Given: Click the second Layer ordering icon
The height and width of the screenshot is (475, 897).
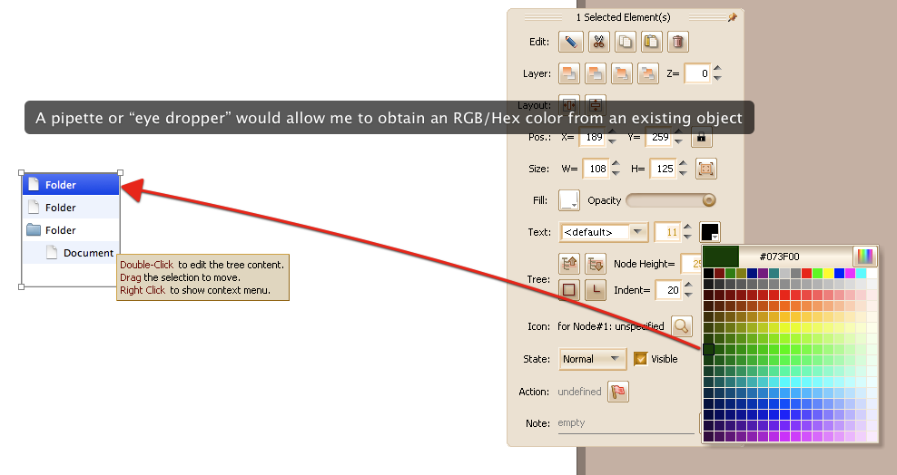Looking at the screenshot, I should pos(595,73).
